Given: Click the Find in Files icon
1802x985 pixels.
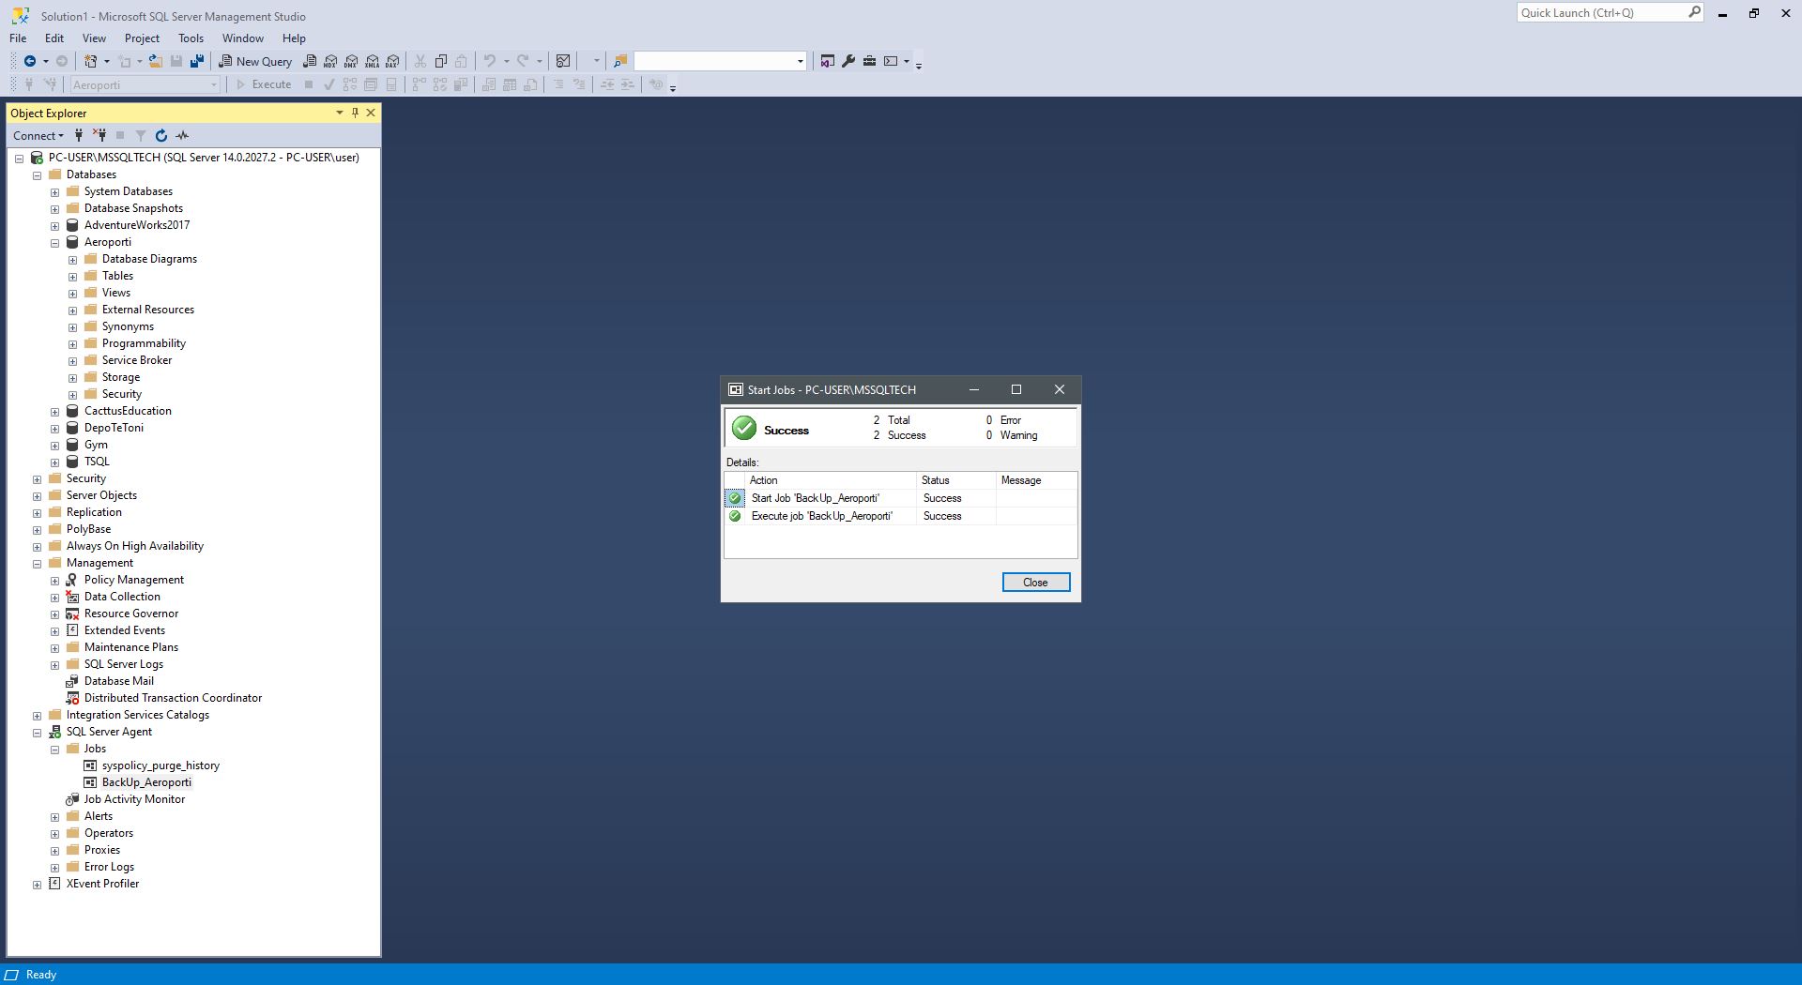Looking at the screenshot, I should coord(620,61).
